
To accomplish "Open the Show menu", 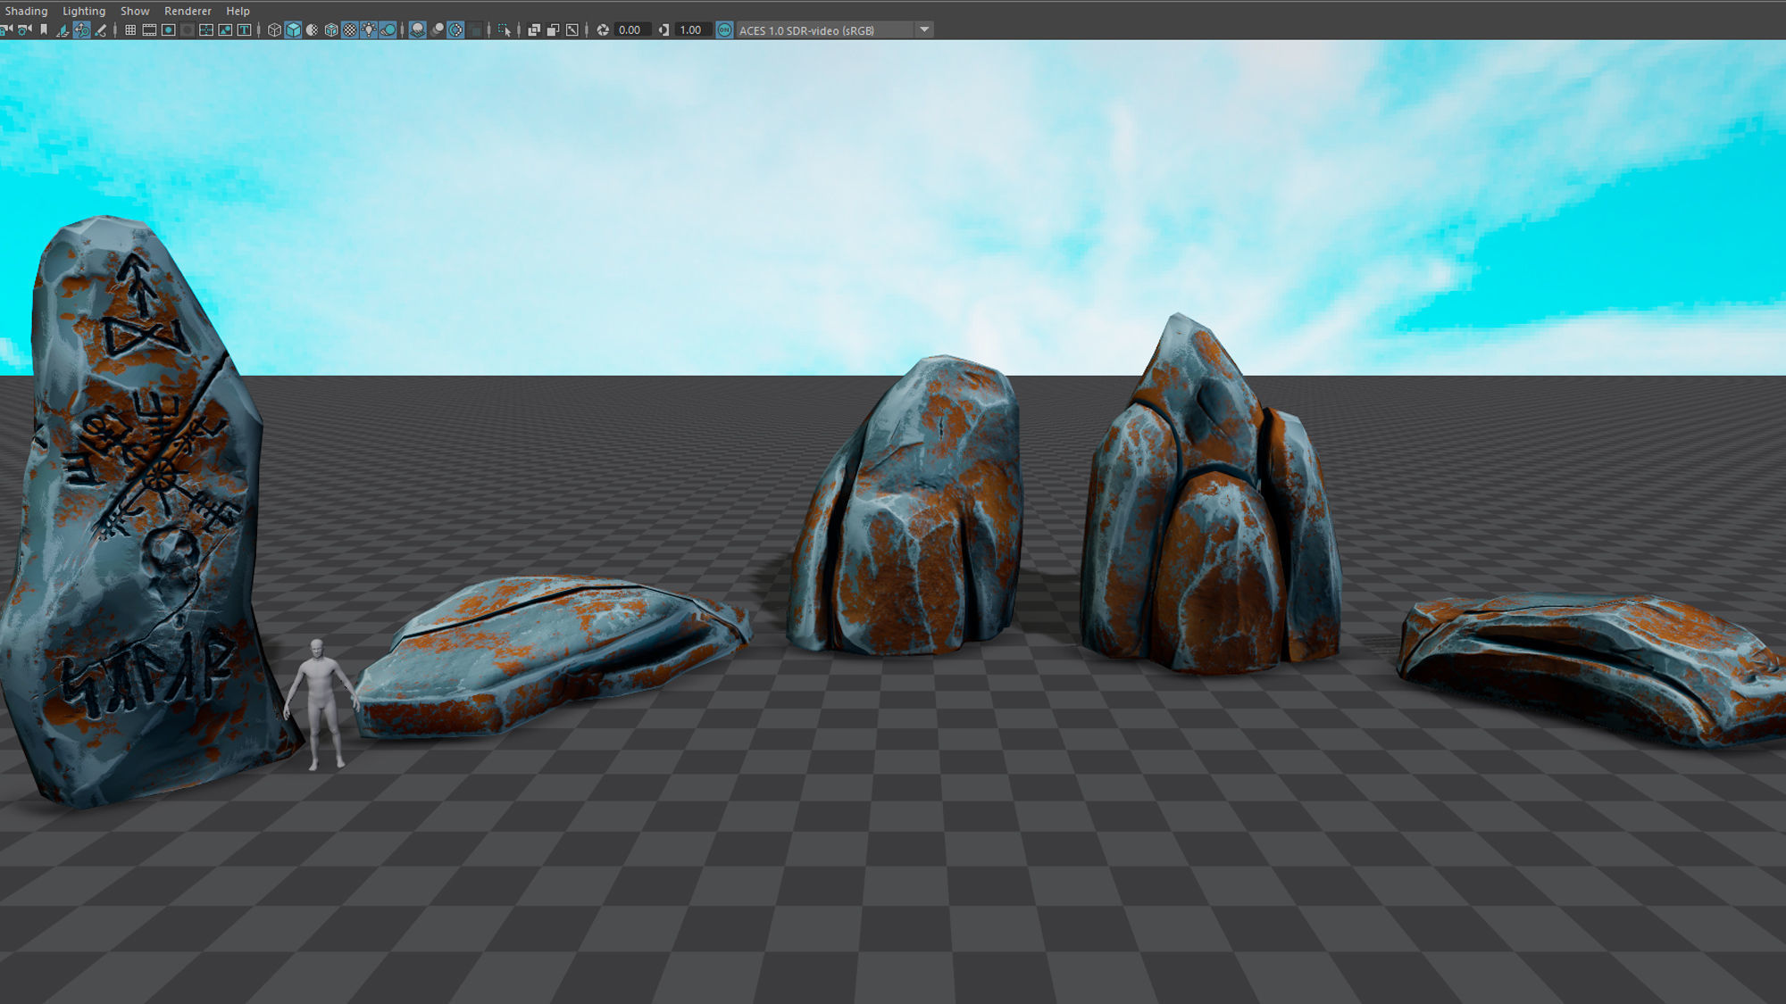I will [135, 11].
